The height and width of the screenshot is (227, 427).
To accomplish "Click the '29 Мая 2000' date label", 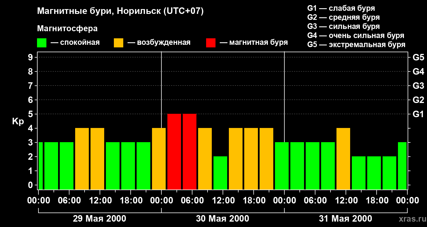I will pyautogui.click(x=100, y=218).
